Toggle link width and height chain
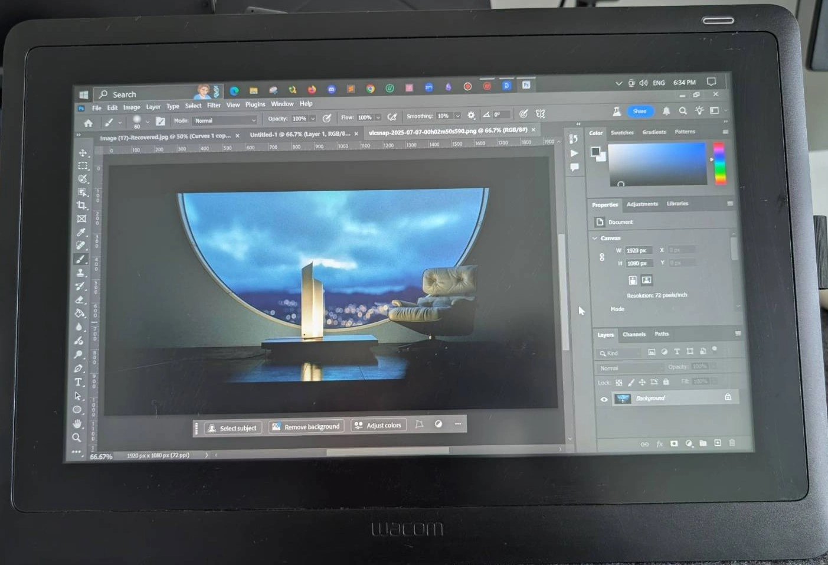Viewport: 828px width, 565px height. click(601, 257)
